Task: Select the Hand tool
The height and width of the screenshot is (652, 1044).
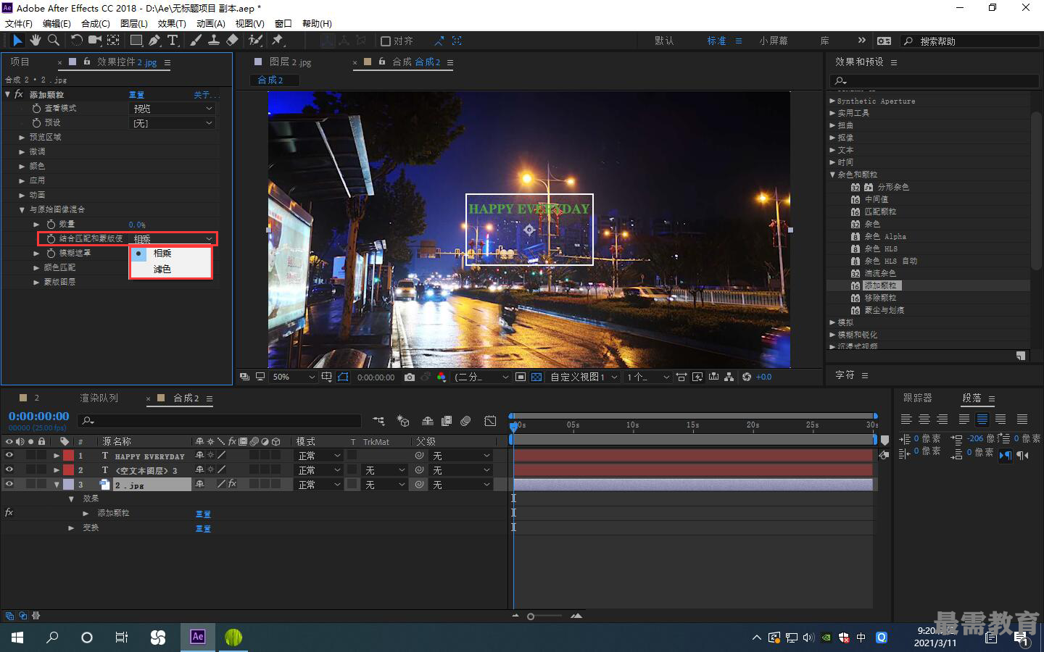Action: (x=35, y=41)
